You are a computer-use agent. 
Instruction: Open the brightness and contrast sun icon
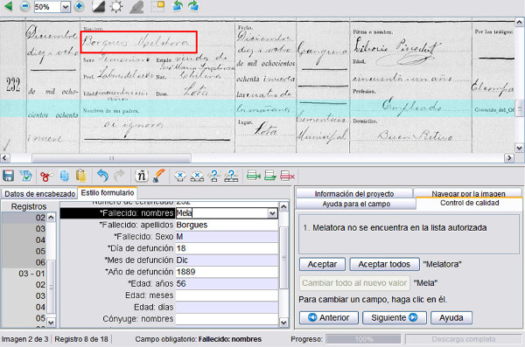click(116, 6)
